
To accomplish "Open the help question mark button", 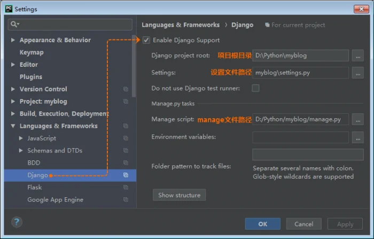I will [17, 222].
